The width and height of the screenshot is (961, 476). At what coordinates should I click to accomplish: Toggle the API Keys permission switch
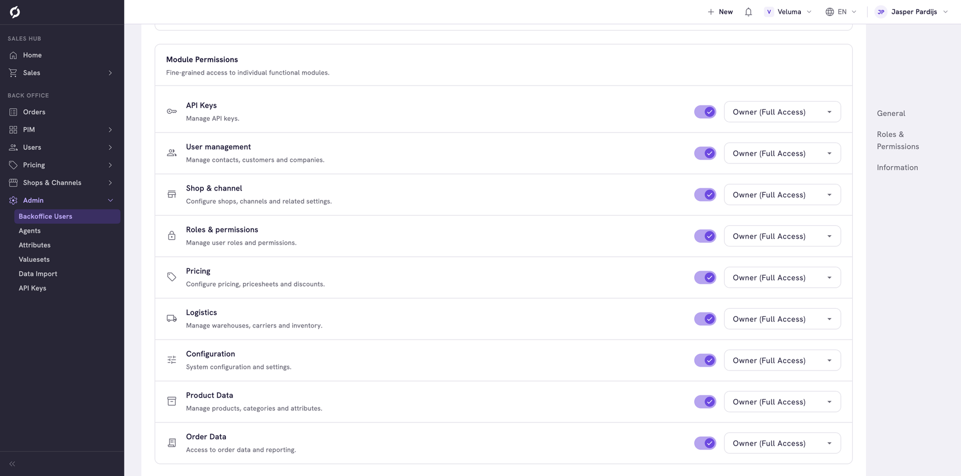click(x=705, y=112)
